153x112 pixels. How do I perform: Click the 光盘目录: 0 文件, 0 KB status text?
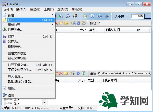coord(76,108)
